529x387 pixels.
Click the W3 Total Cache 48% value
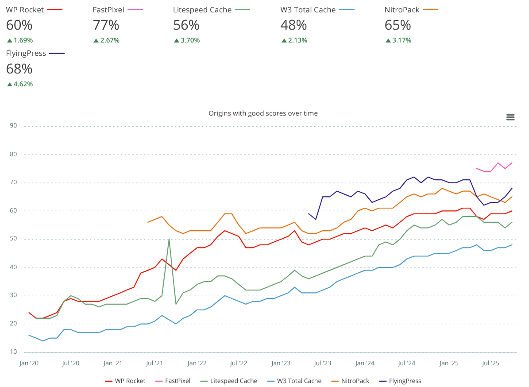point(293,25)
